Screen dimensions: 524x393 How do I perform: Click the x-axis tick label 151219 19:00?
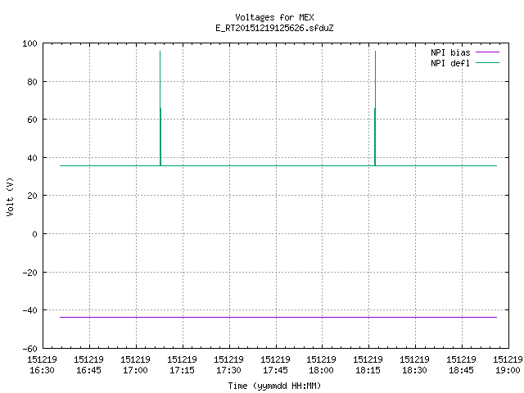[x=508, y=364]
